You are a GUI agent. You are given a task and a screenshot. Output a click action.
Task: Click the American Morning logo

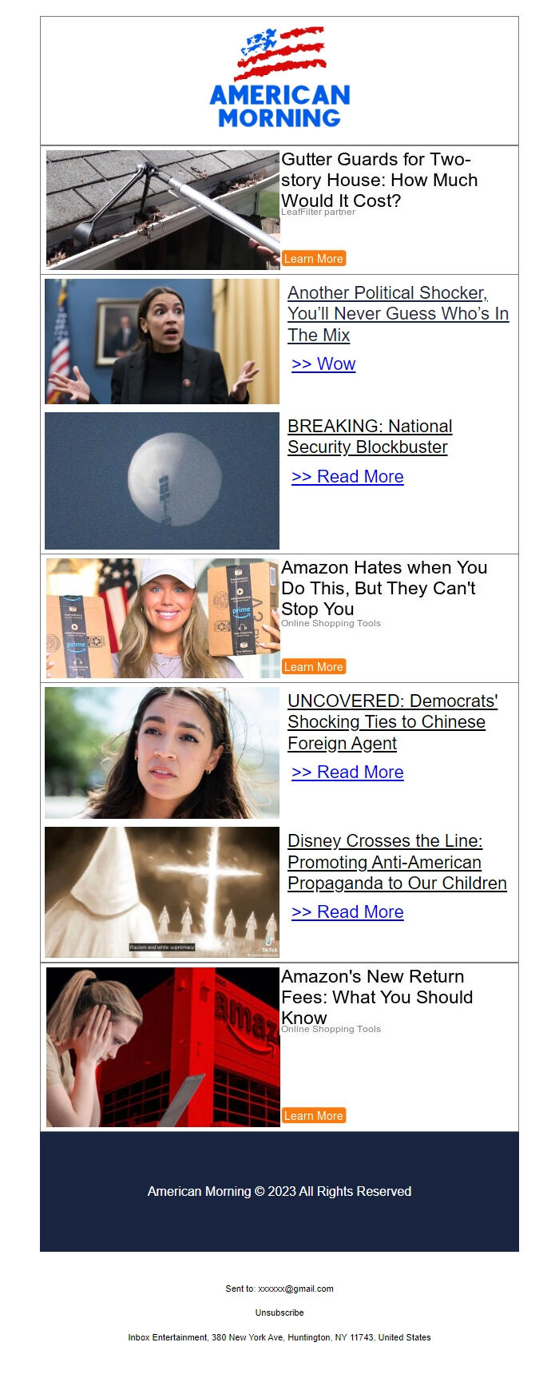click(279, 77)
